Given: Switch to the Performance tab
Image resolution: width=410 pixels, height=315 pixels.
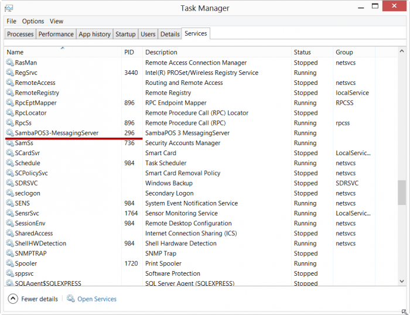Looking at the screenshot, I should click(56, 35).
